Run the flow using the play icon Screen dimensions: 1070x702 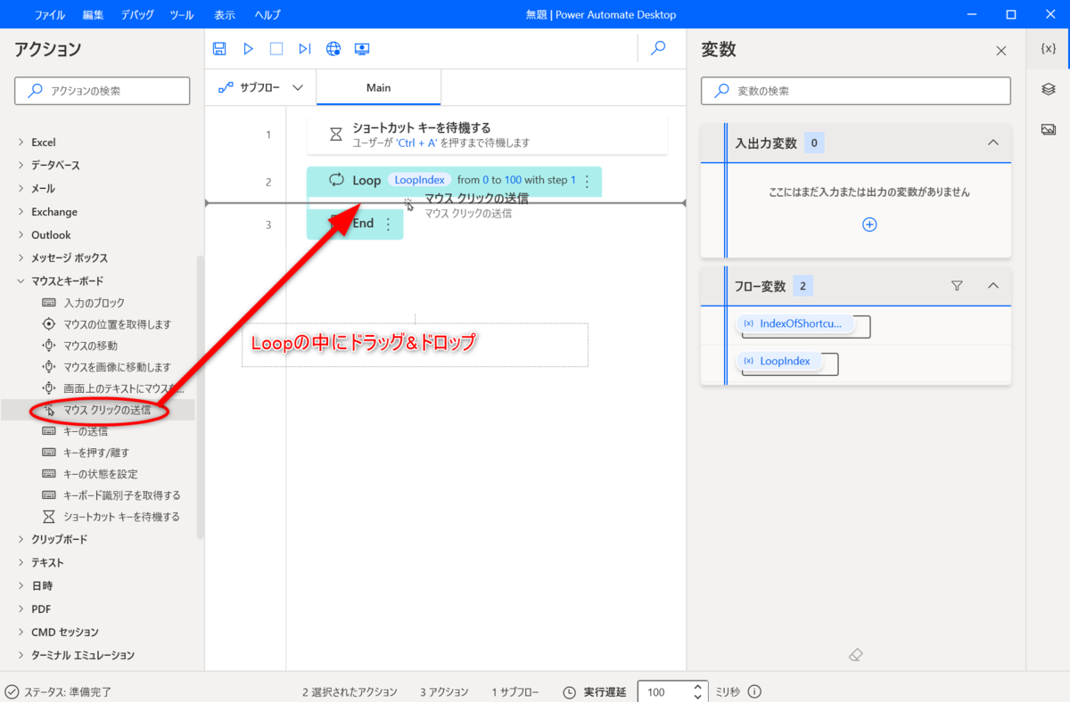tap(249, 49)
